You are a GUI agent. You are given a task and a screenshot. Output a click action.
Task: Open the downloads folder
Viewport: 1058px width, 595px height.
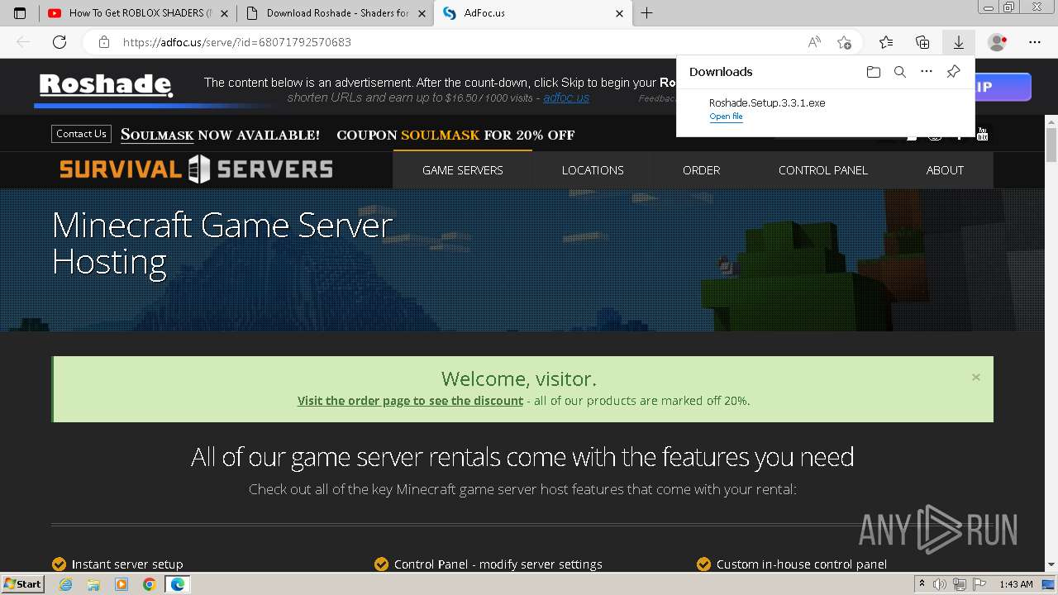[x=874, y=72]
